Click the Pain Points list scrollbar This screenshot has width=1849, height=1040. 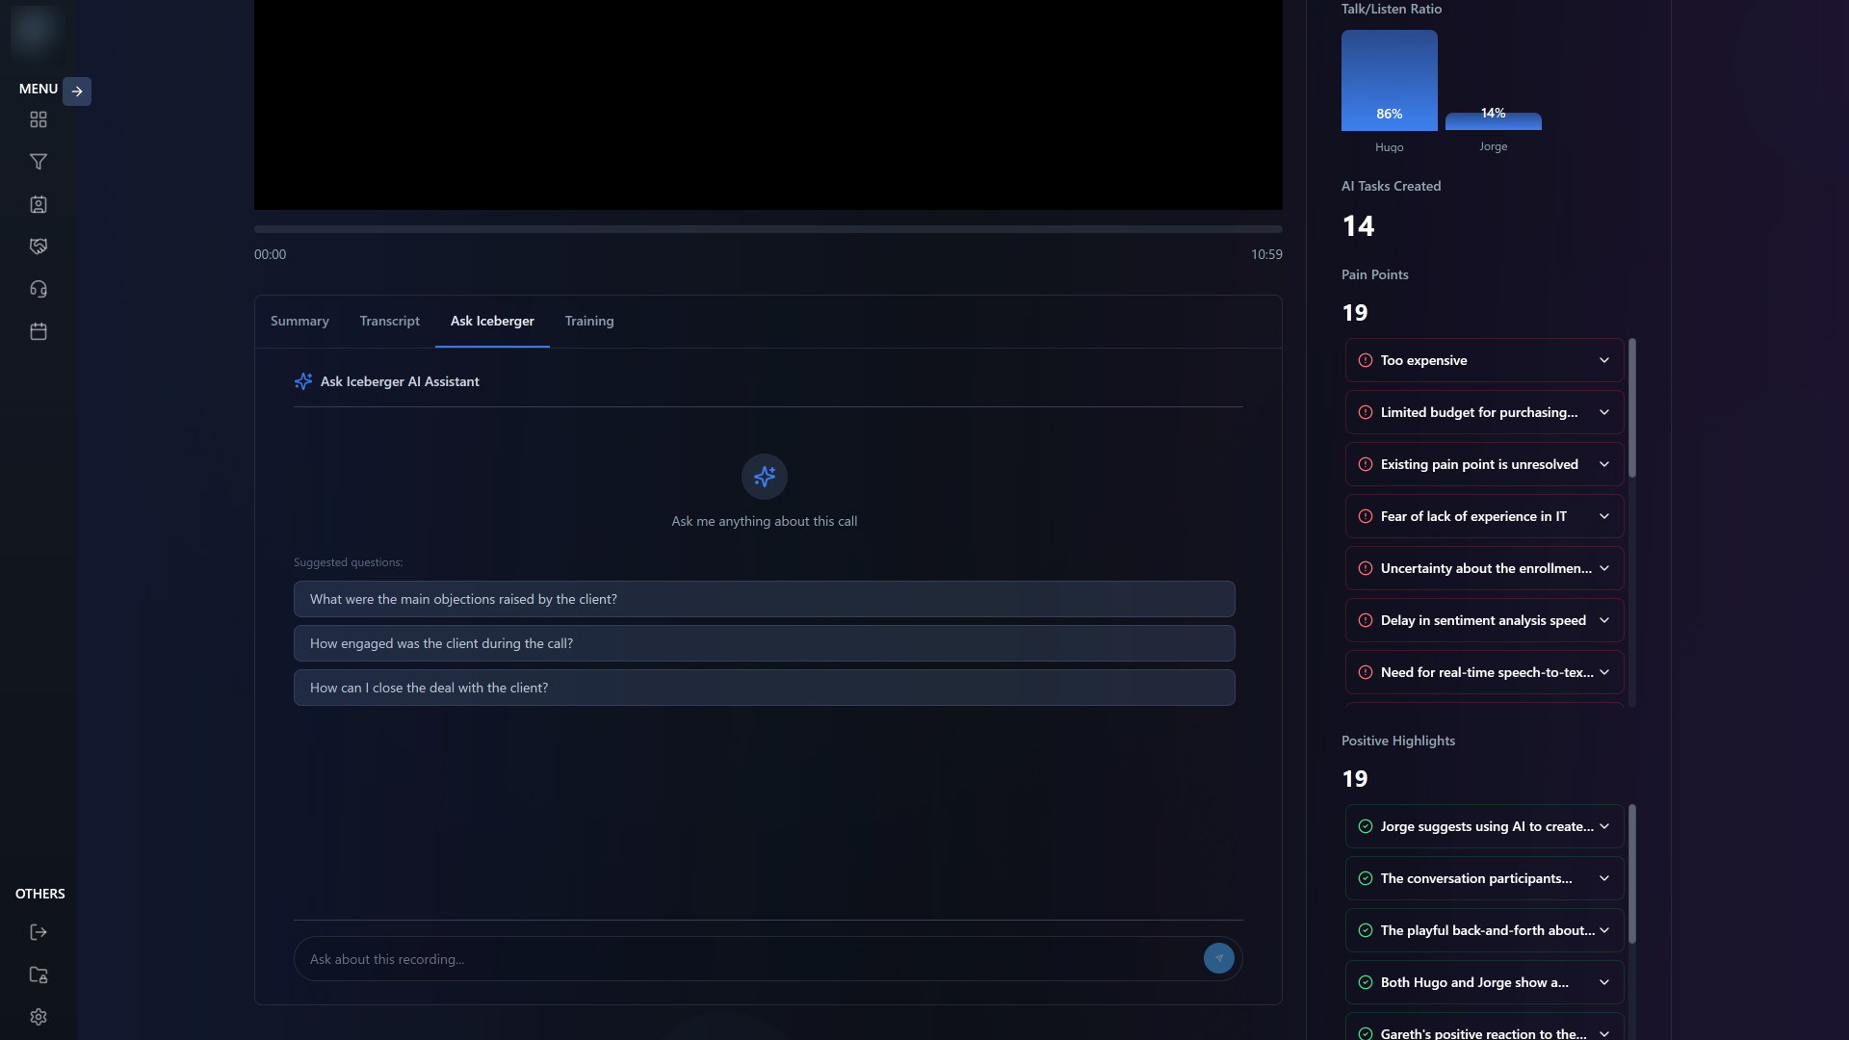click(1632, 408)
